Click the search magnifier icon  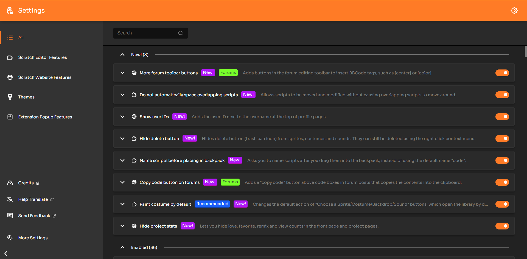click(180, 33)
